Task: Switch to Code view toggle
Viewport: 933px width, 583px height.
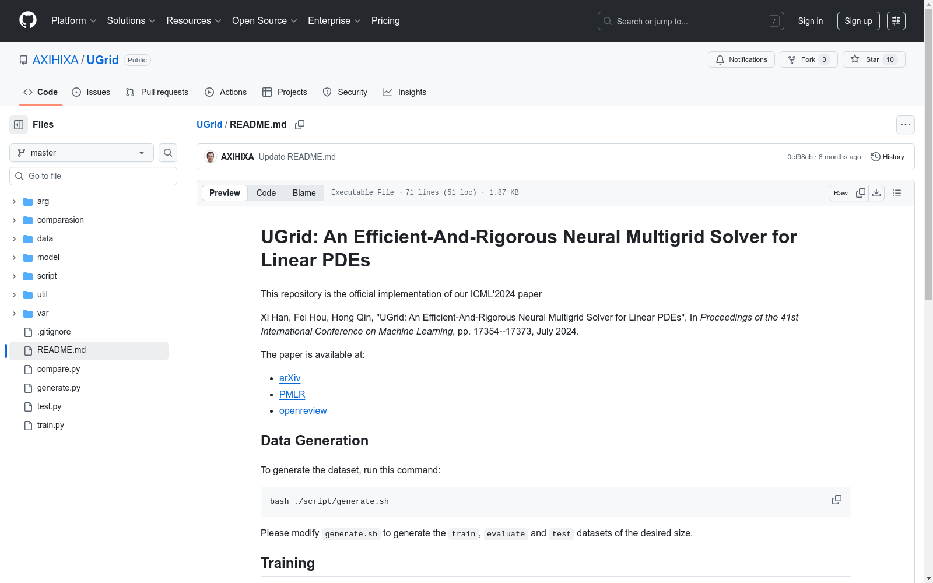Action: [x=266, y=193]
